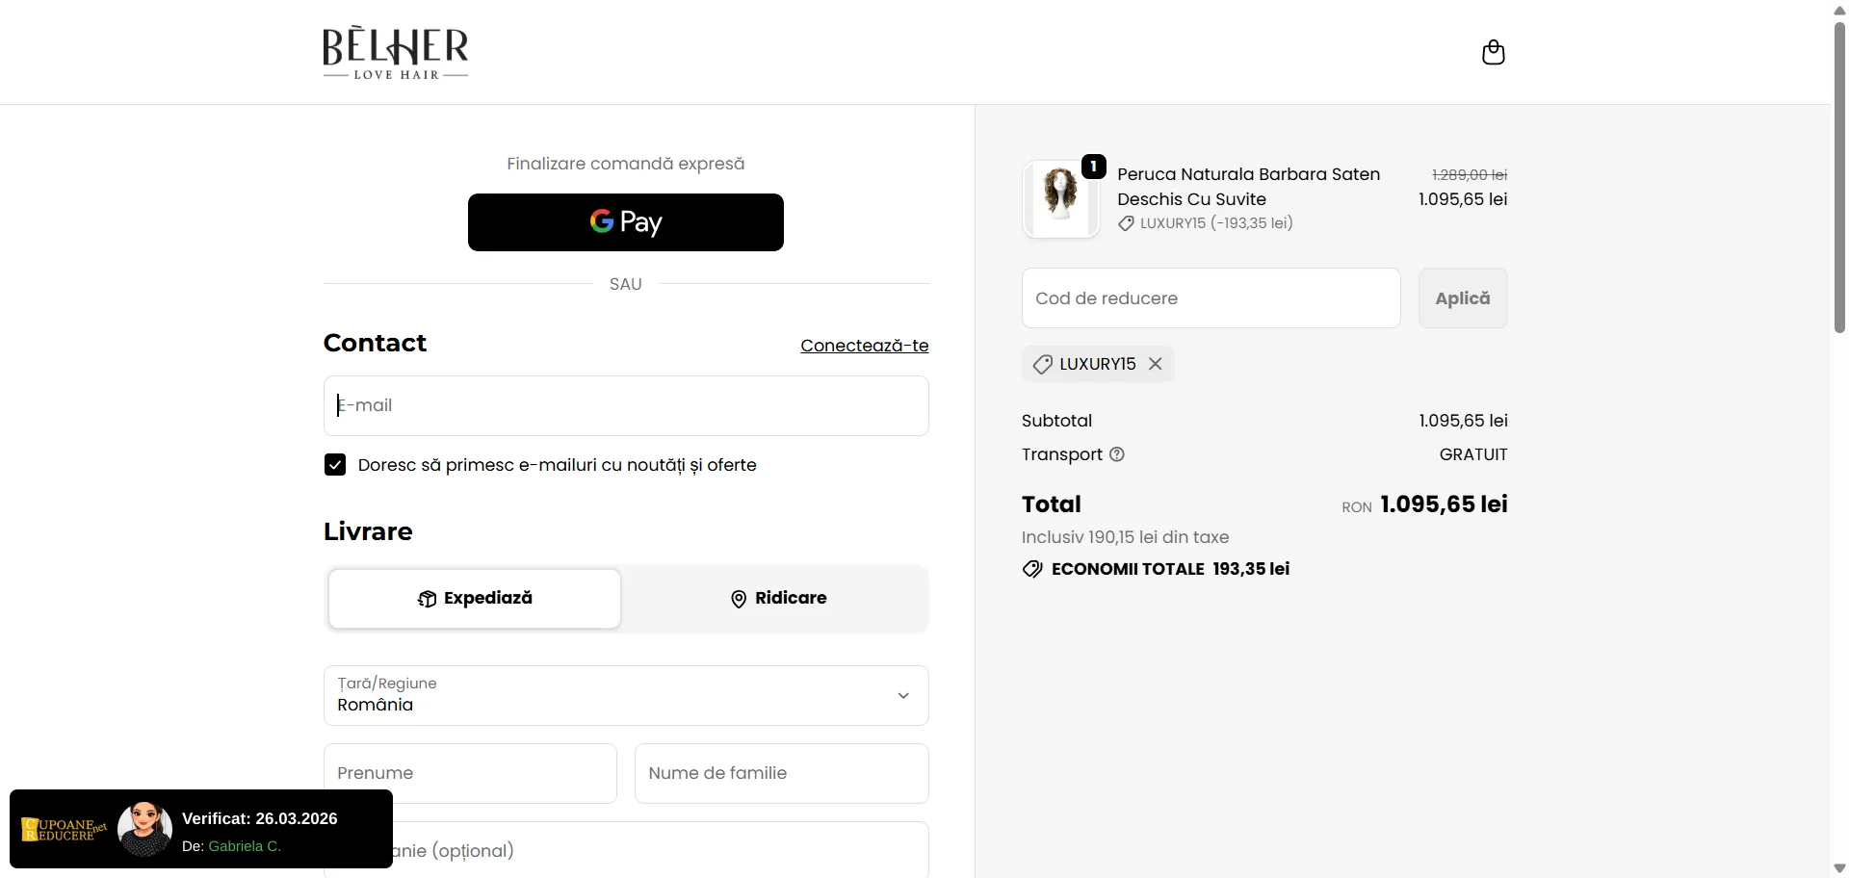Viewport: 1849px width, 878px height.
Task: Click the savings tag icon beside Economii Totale
Action: (x=1032, y=569)
